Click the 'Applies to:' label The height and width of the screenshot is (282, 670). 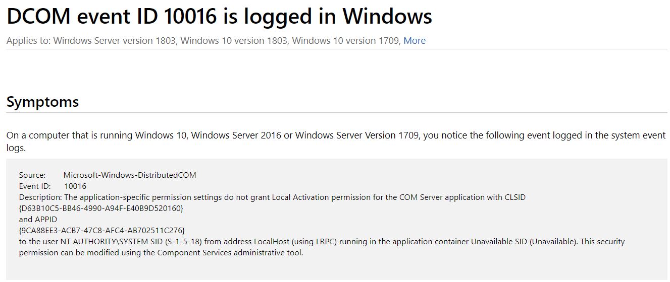[x=28, y=41]
